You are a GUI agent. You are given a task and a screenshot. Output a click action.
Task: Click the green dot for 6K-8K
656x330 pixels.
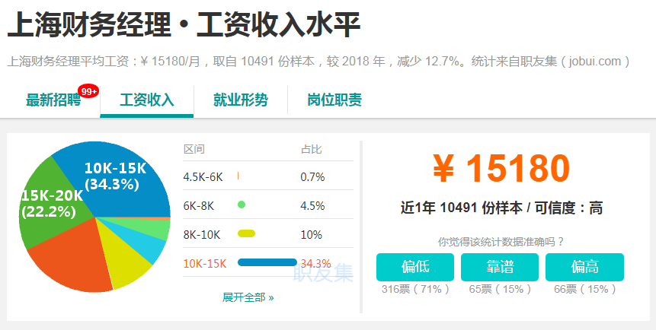click(242, 205)
